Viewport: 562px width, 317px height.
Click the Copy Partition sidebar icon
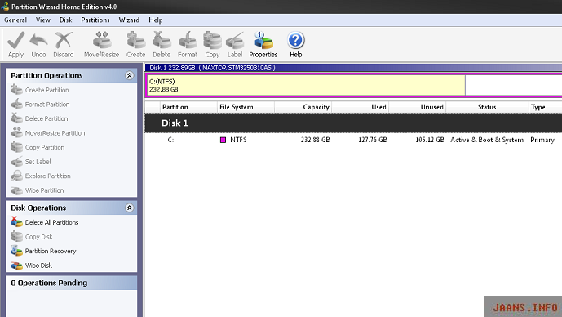tap(16, 147)
